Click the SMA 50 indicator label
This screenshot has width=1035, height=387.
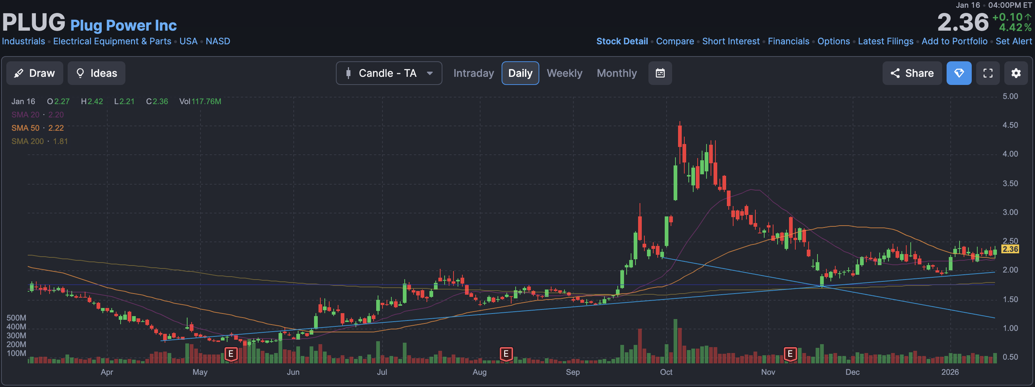(25, 128)
